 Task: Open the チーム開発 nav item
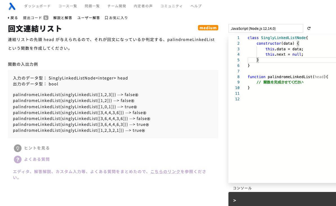[x=117, y=6]
